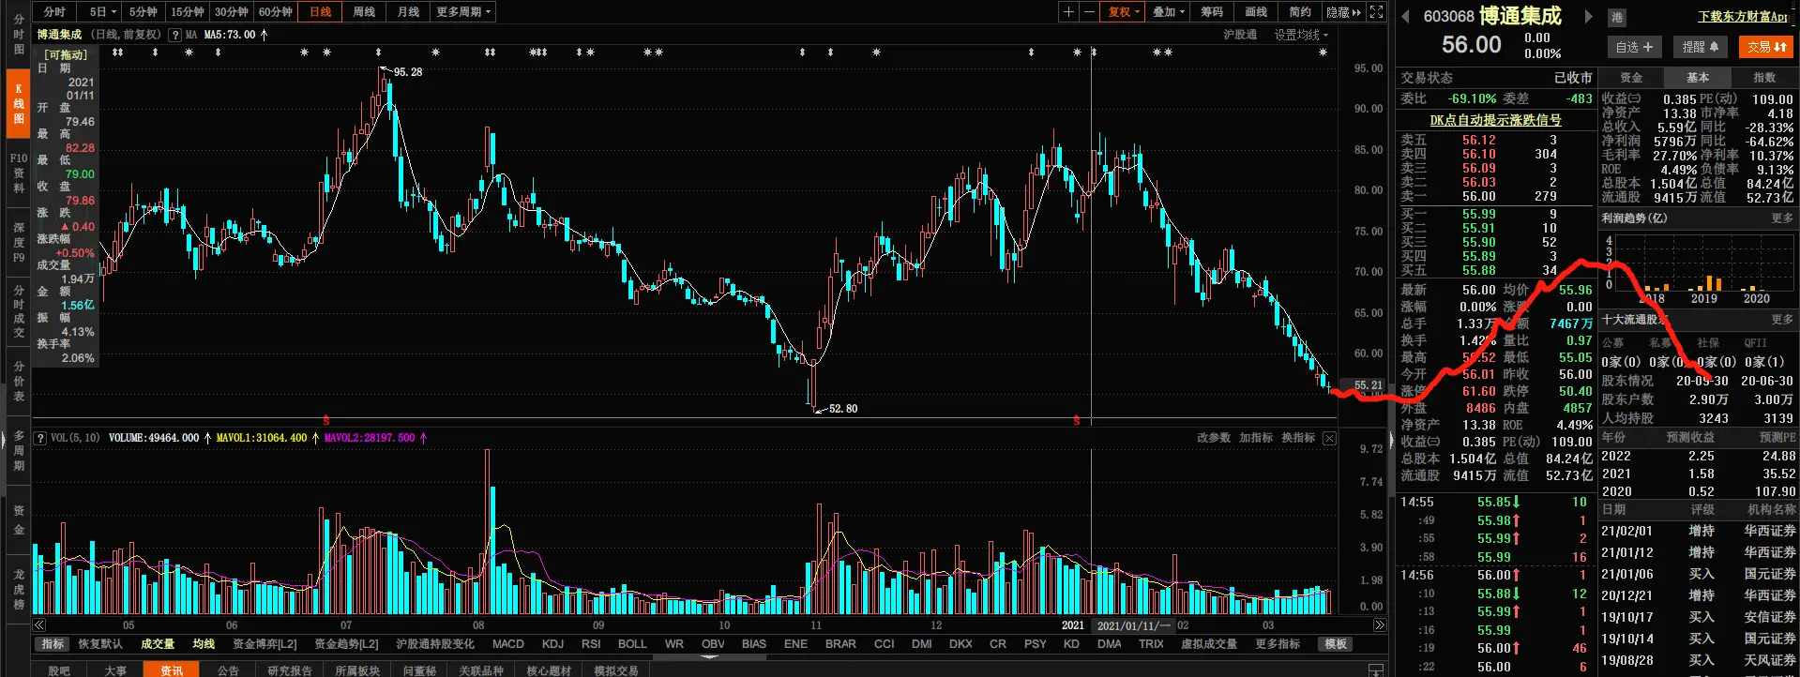Open 叠加 overlay dropdown
The height and width of the screenshot is (677, 1800).
(x=1169, y=11)
